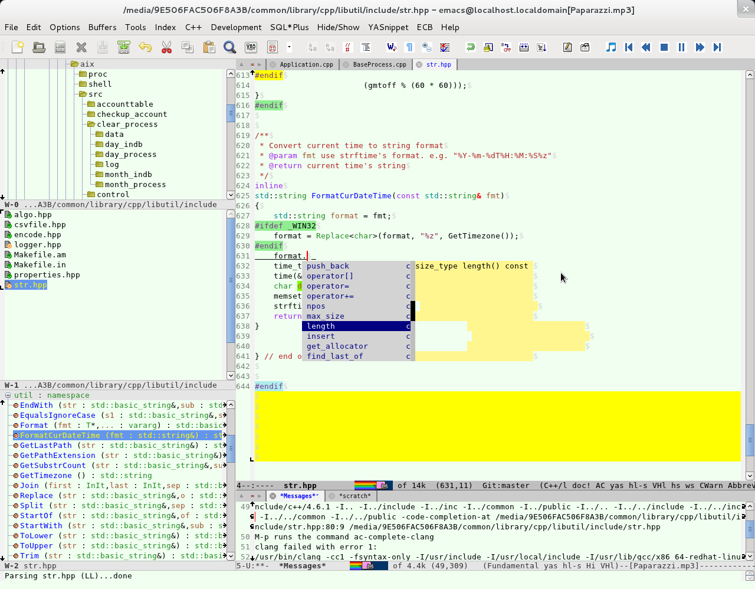
Task: Open a file using the folder icon
Action: point(39,47)
